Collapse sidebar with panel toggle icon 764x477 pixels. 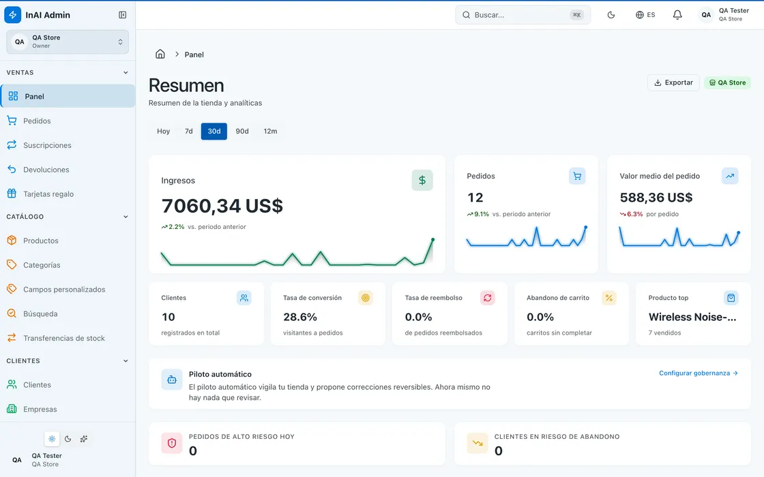tap(122, 15)
